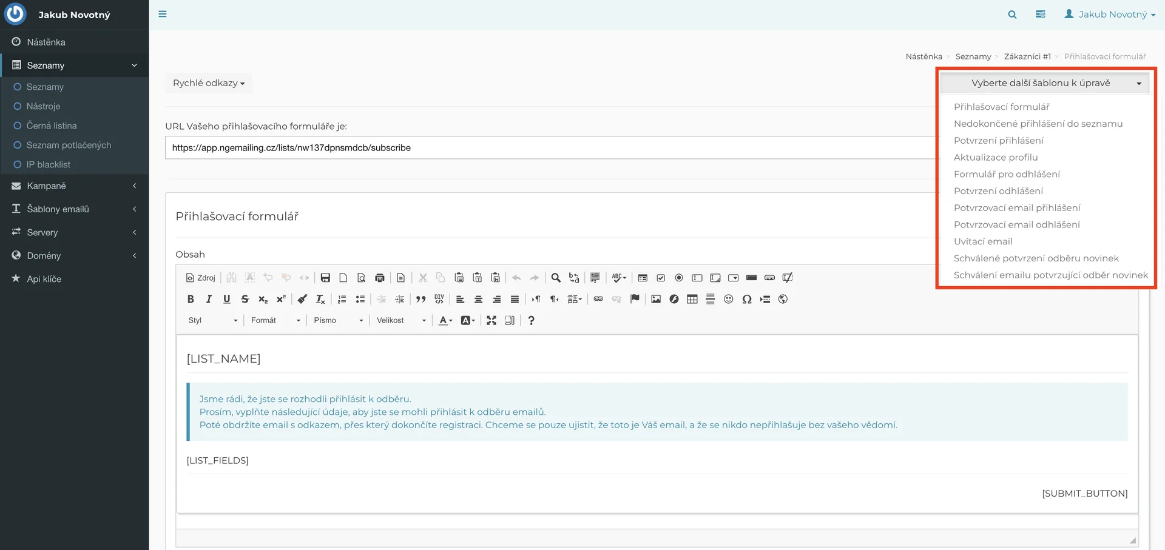Insert a table in the editor
The image size is (1165, 550).
692,299
